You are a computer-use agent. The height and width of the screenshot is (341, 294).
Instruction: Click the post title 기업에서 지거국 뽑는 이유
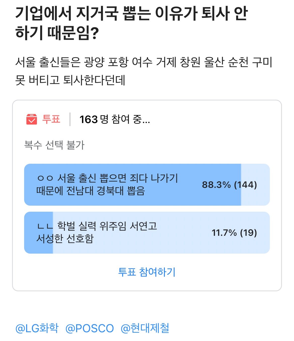(131, 14)
